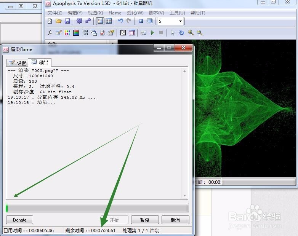This screenshot has width=298, height=236.
Task: Open the gradient editor icon
Action: pyautogui.click(x=76, y=33)
